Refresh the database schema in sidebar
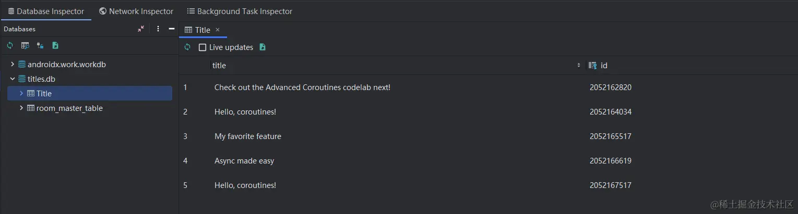798x214 pixels. 10,46
